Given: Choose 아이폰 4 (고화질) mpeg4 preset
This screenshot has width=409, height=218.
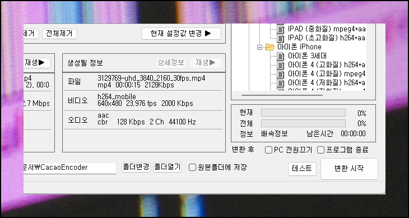Looking at the screenshot, I should click(327, 74).
